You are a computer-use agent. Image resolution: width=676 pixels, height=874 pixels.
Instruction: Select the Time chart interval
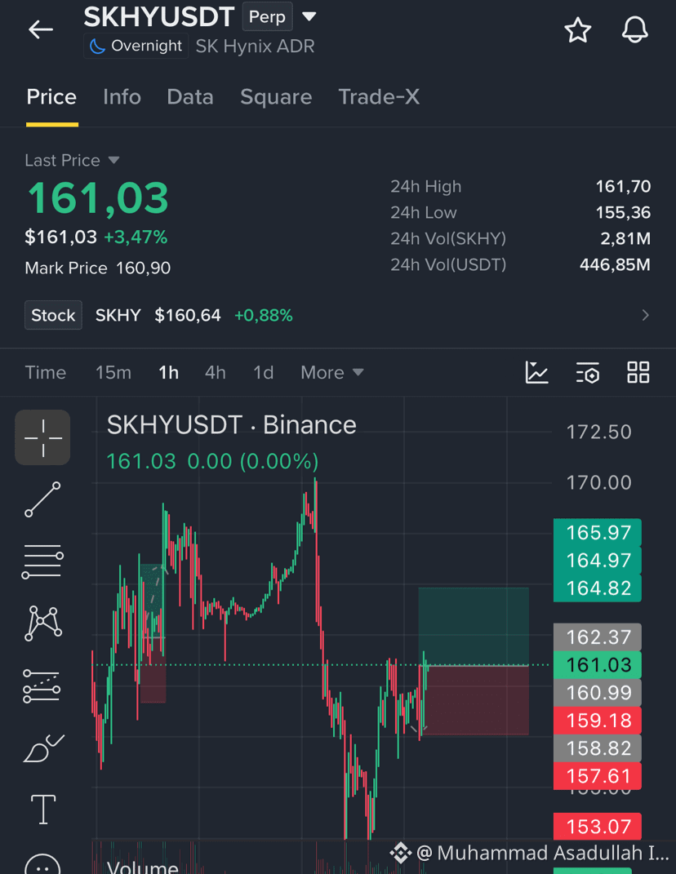[46, 372]
